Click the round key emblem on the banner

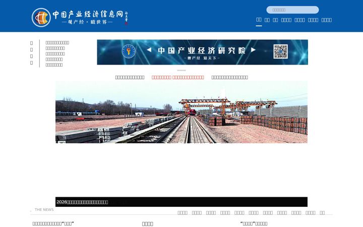click(x=129, y=51)
